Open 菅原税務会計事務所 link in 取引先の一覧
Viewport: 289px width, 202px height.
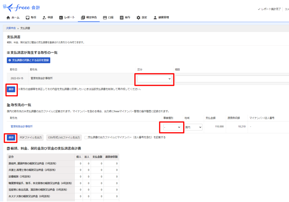pyautogui.click(x=21, y=127)
